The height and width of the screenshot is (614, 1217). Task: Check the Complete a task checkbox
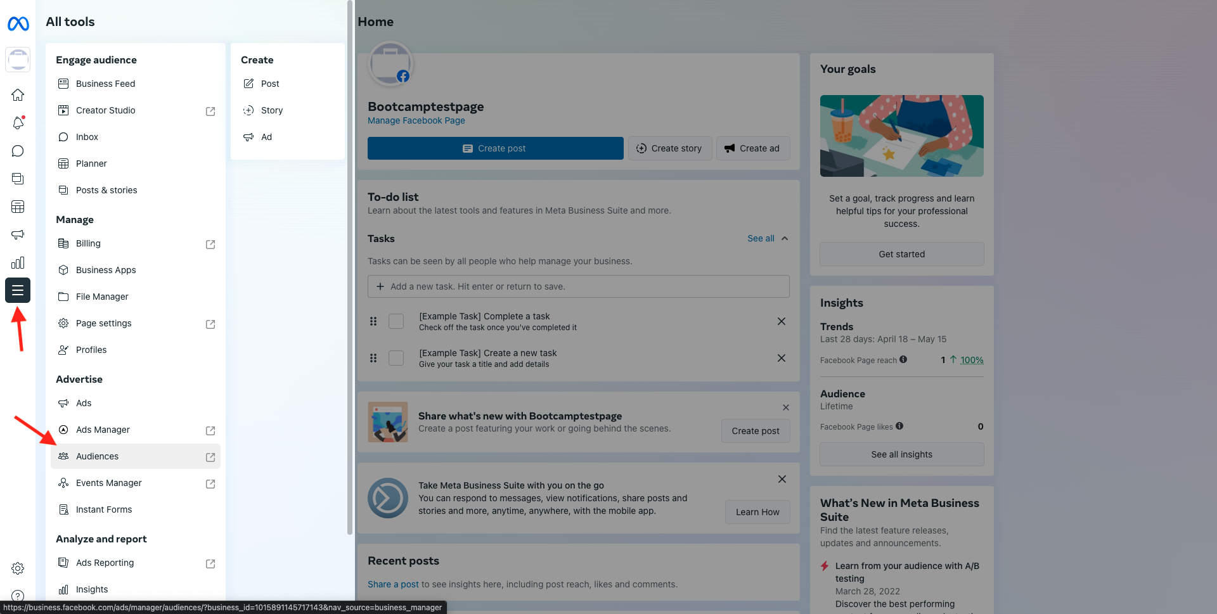click(x=396, y=321)
